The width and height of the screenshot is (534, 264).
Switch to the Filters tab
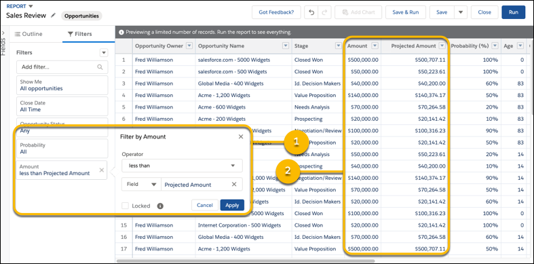coord(80,34)
